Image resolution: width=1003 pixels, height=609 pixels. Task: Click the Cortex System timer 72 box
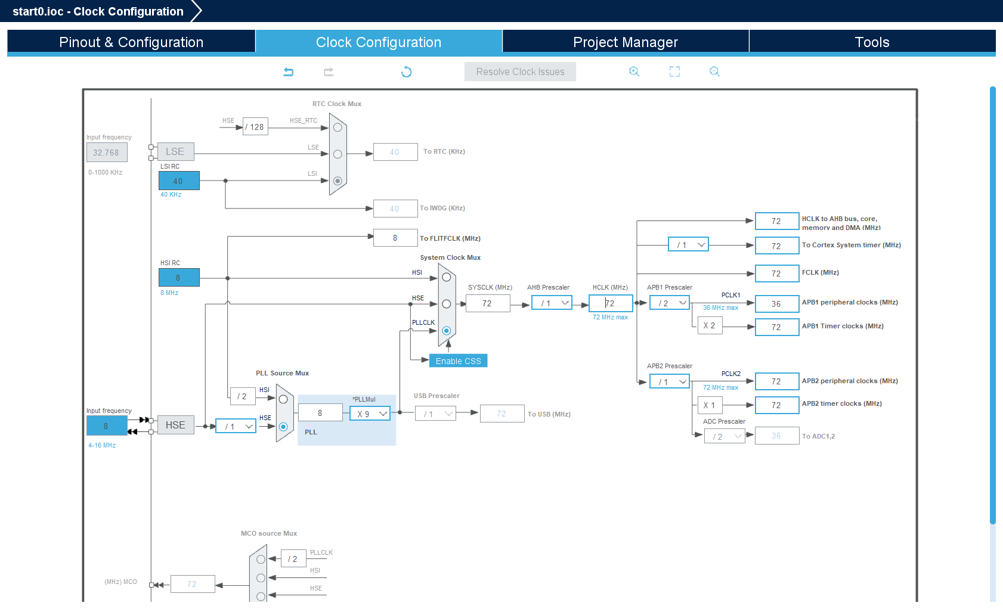[x=777, y=246]
